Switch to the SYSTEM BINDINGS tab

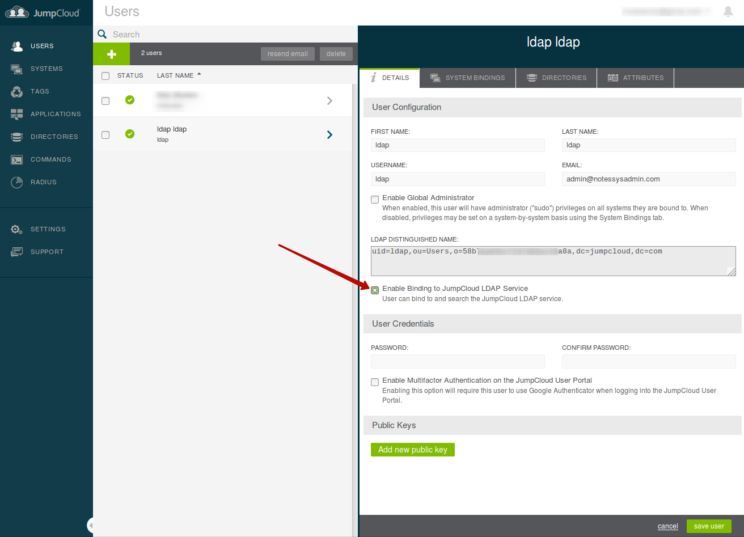point(467,78)
